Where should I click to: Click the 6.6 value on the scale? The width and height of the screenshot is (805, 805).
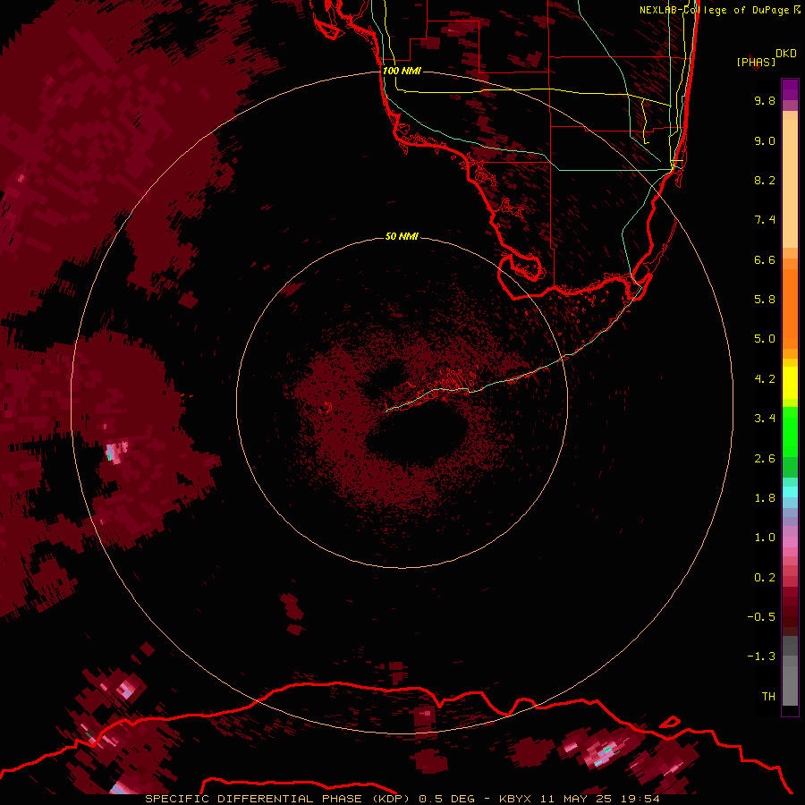coord(765,259)
